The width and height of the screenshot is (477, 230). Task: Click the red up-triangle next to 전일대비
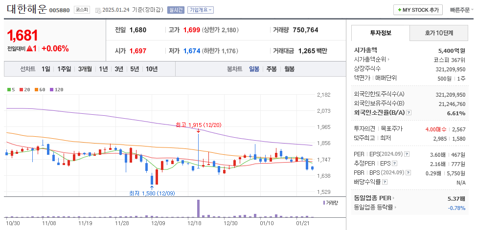coord(29,48)
